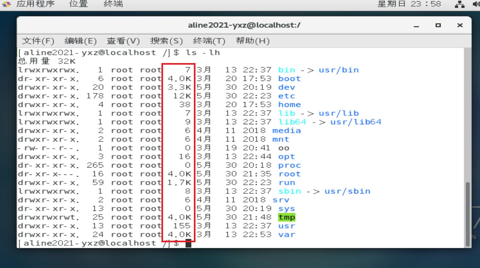Screen dimensions: 480x268
Task: Open the 查看(V) menu
Action: tap(123, 41)
